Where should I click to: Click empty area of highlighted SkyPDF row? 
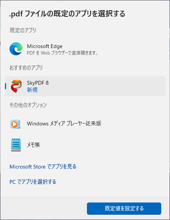point(106,86)
